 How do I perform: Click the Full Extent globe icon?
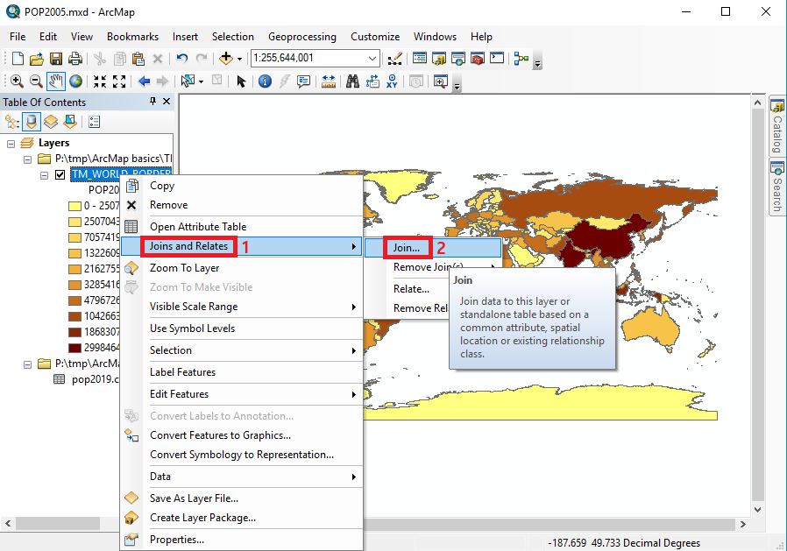point(76,81)
